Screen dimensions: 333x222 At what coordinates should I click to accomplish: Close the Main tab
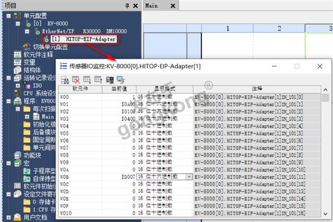click(x=173, y=6)
